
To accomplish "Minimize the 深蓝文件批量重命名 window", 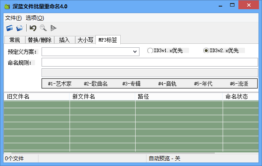I will 220,6.
